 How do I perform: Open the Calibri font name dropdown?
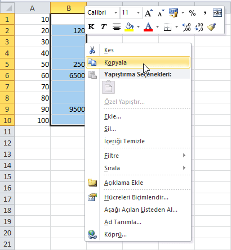coord(115,13)
